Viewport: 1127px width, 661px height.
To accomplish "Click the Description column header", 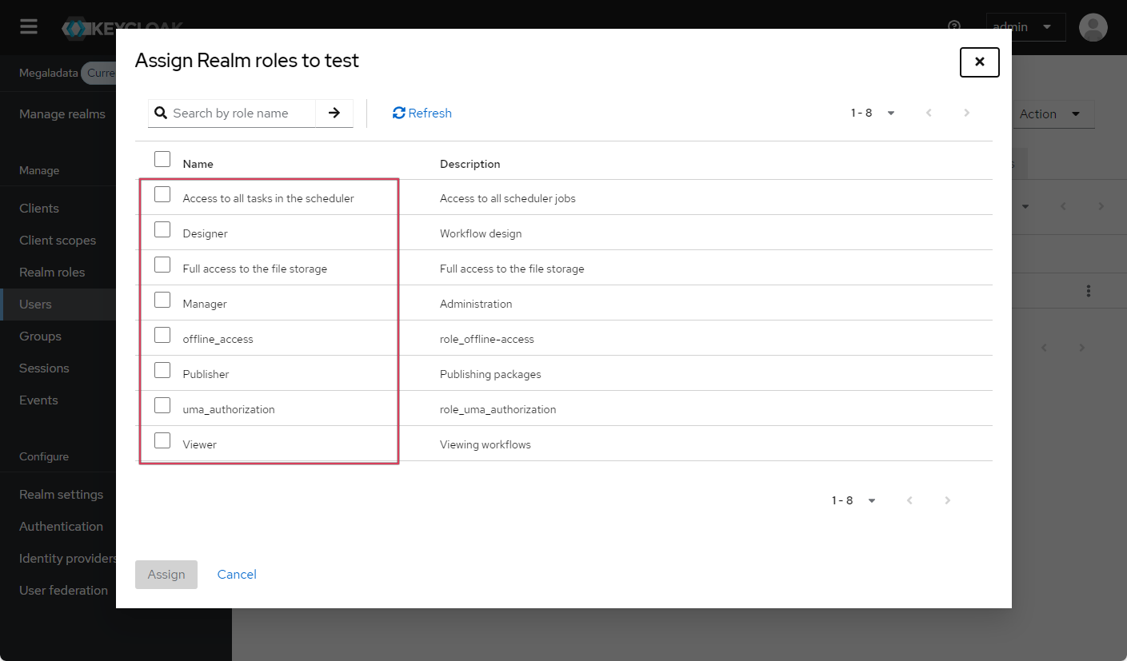I will coord(470,164).
